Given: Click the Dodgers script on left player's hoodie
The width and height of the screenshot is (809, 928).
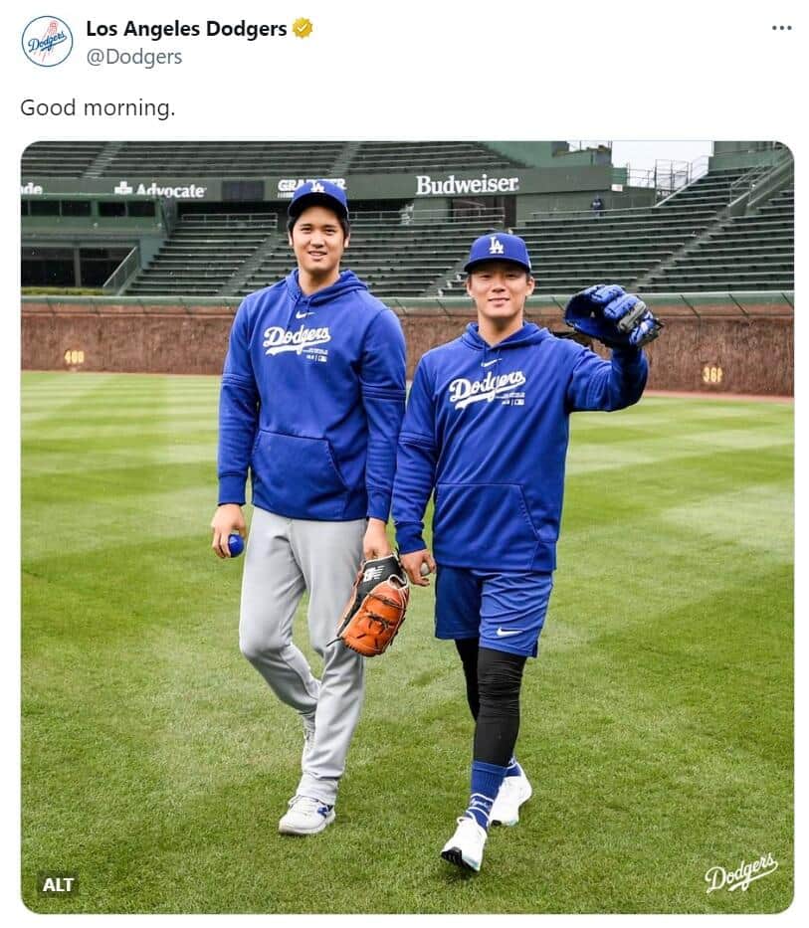Looking at the screenshot, I should (x=296, y=338).
